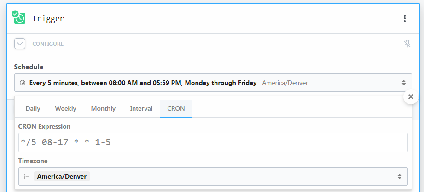Click the list icon in Timezone field
424x192 pixels.
[27, 177]
